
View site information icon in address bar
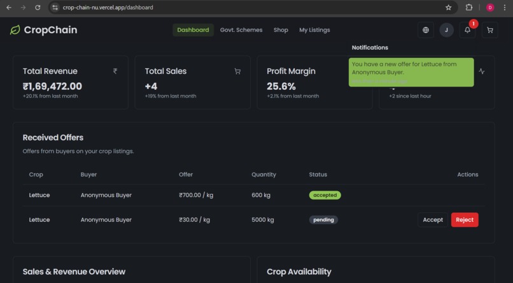click(x=55, y=7)
